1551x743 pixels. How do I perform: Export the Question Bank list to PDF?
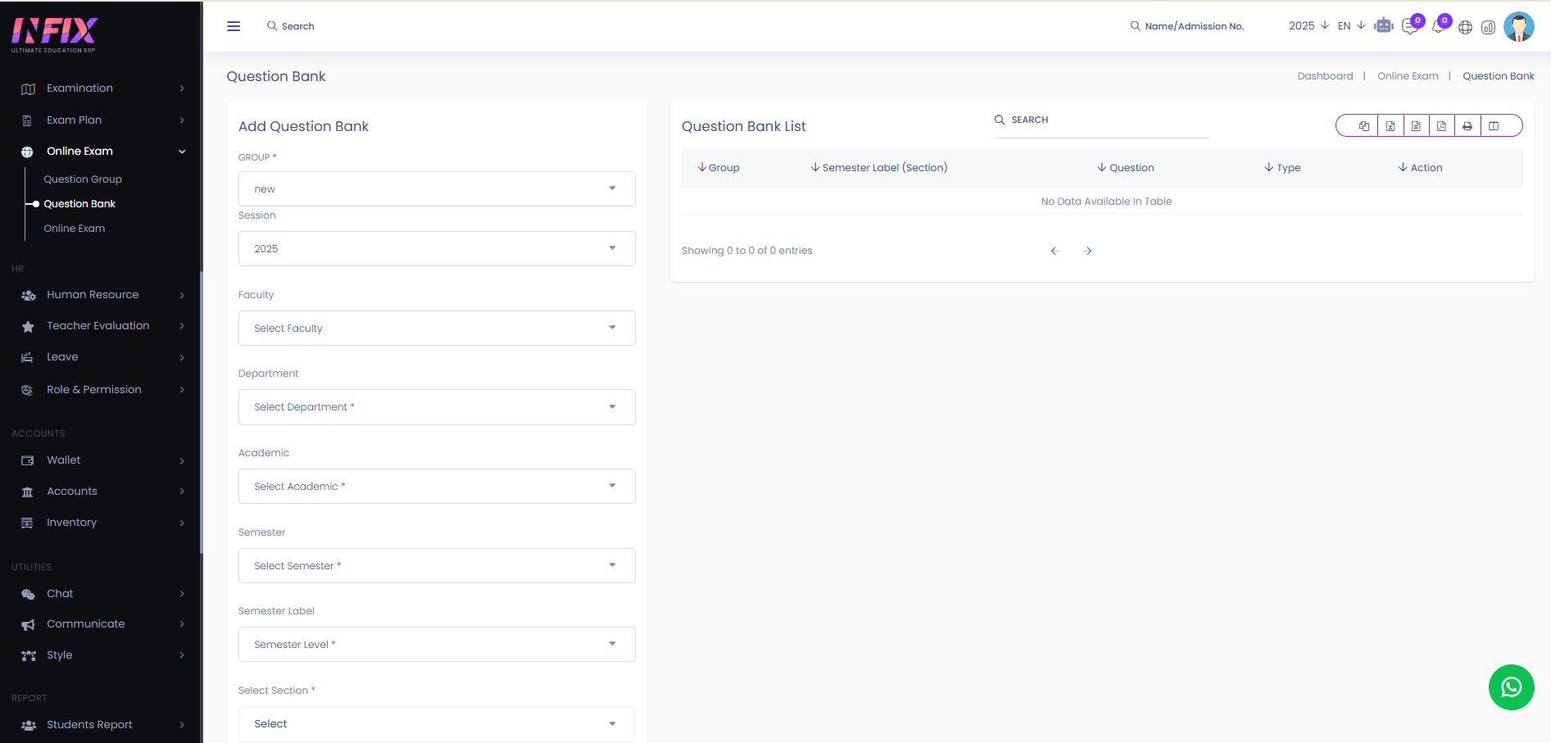pos(1441,125)
